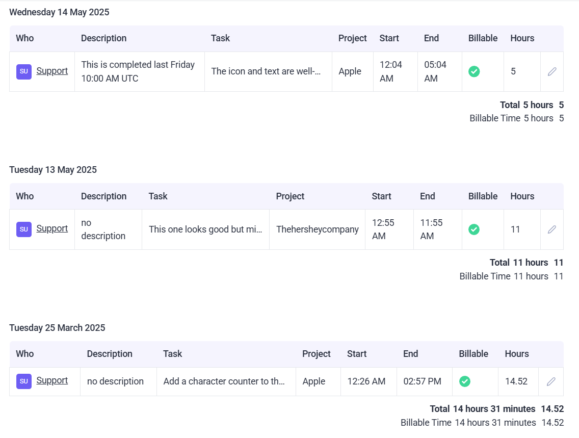Click task 'This one looks good but mi...'

205,229
